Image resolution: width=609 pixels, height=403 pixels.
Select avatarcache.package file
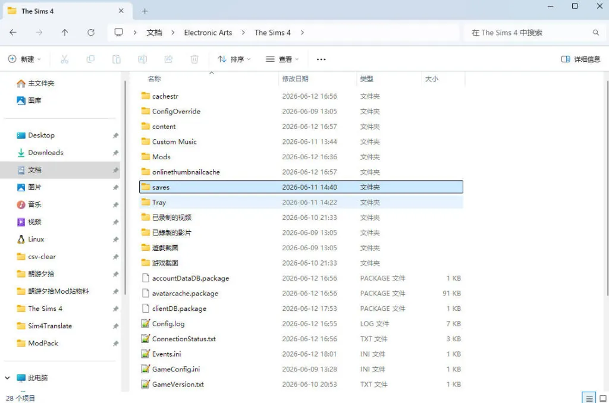(x=301, y=293)
